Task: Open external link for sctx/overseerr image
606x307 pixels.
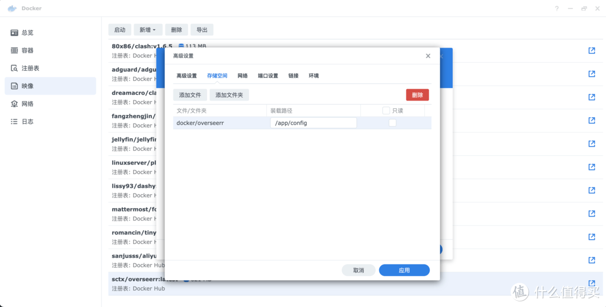Action: [x=592, y=283]
